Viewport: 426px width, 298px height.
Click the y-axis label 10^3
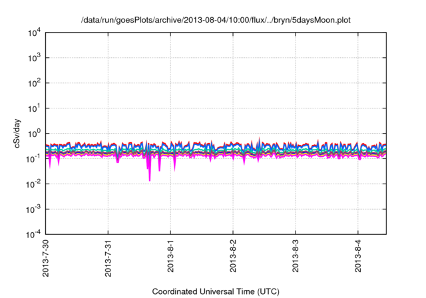pyautogui.click(x=34, y=58)
